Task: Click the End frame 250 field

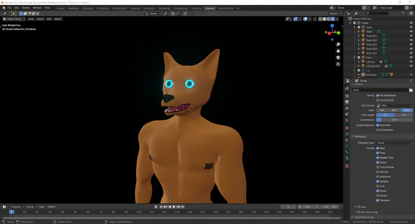Action: tap(330, 207)
